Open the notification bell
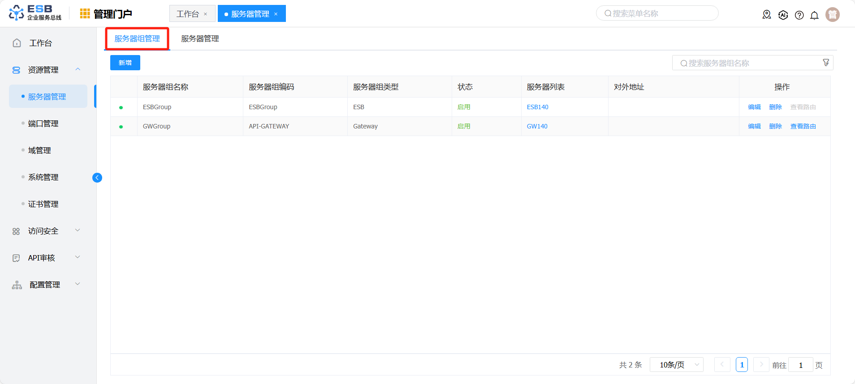This screenshot has height=384, width=855. [814, 15]
